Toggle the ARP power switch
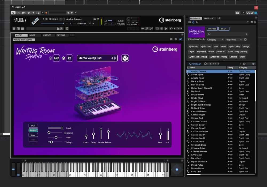The width and height of the screenshot is (267, 187). pyautogui.click(x=50, y=58)
